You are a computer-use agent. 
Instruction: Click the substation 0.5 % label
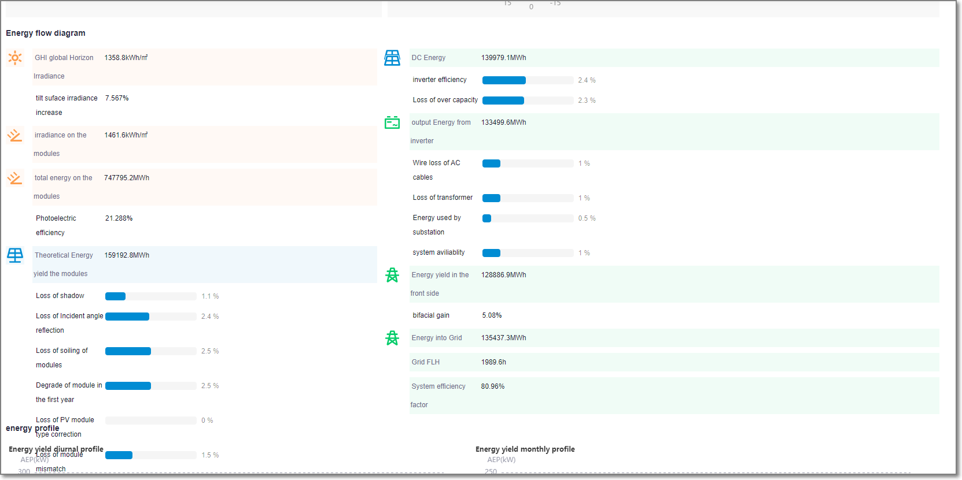coord(587,218)
